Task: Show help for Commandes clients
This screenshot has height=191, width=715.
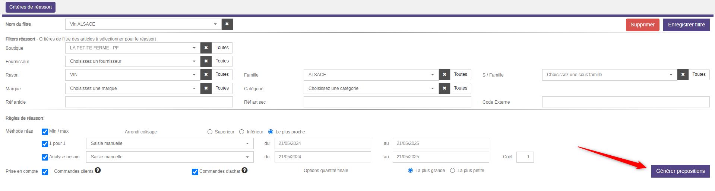Action: (98, 170)
